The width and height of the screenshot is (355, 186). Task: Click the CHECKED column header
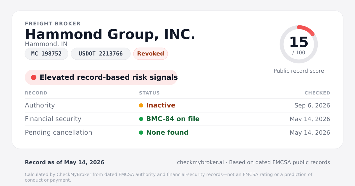(x=317, y=93)
